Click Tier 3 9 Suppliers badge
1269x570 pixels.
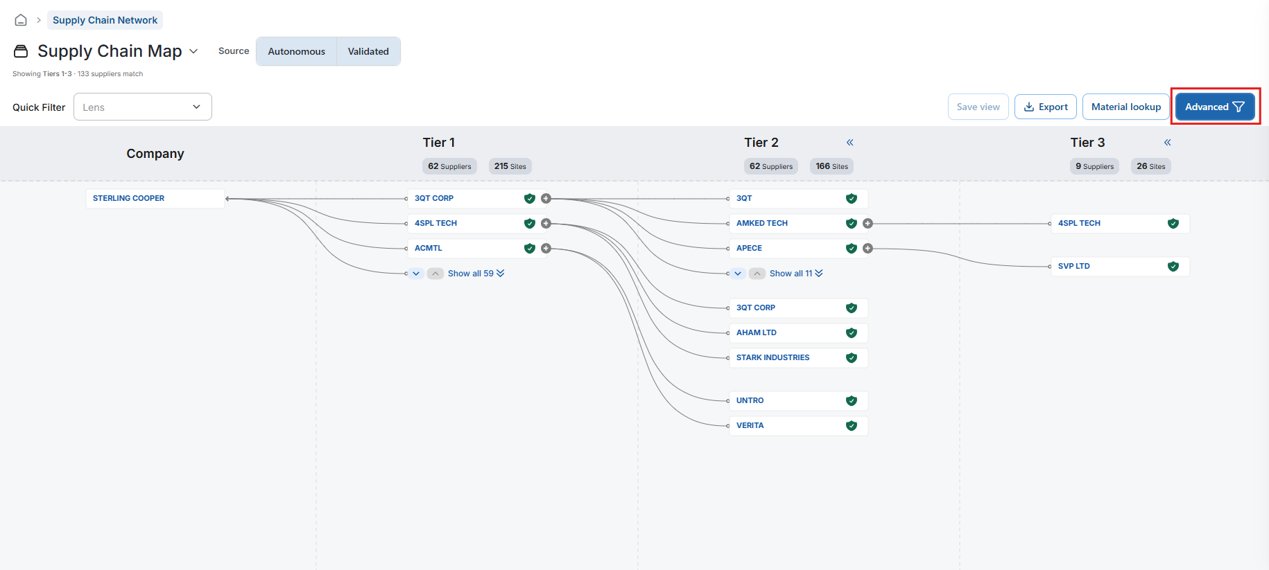tap(1095, 166)
